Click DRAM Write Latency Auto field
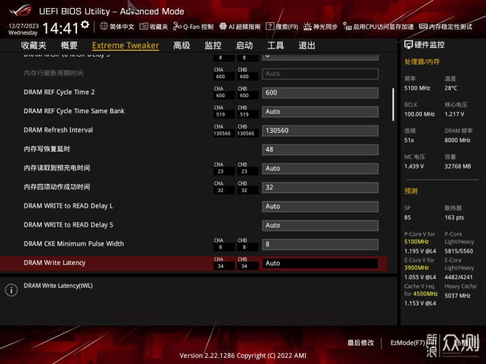The height and width of the screenshot is (364, 486). point(320,263)
